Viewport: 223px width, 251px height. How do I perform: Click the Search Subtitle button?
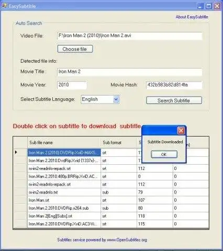(x=174, y=100)
